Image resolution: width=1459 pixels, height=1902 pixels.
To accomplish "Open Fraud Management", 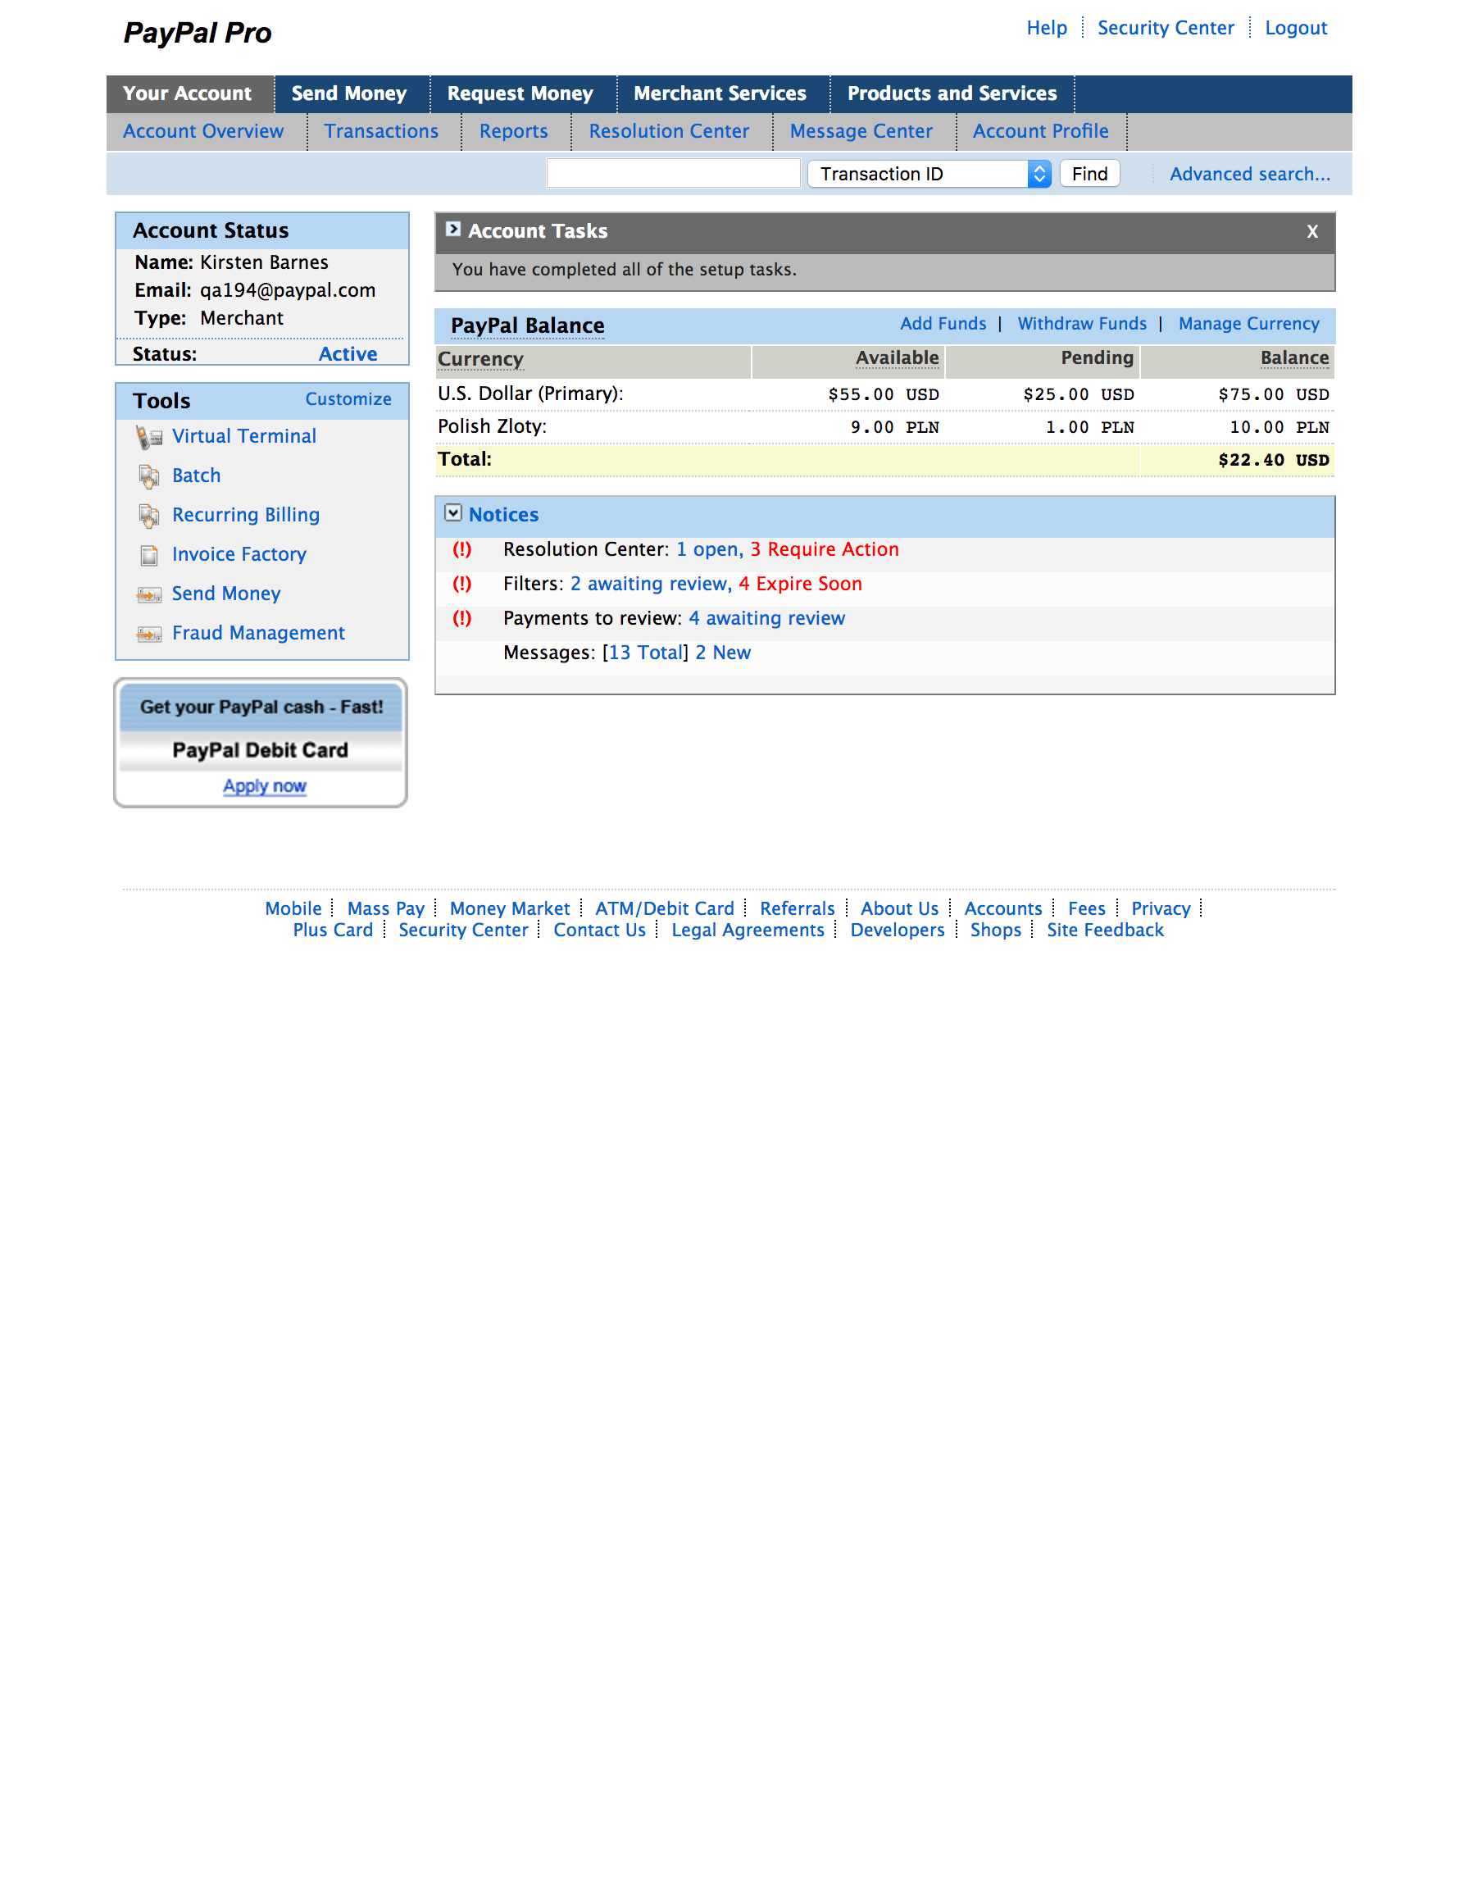I will tap(258, 632).
